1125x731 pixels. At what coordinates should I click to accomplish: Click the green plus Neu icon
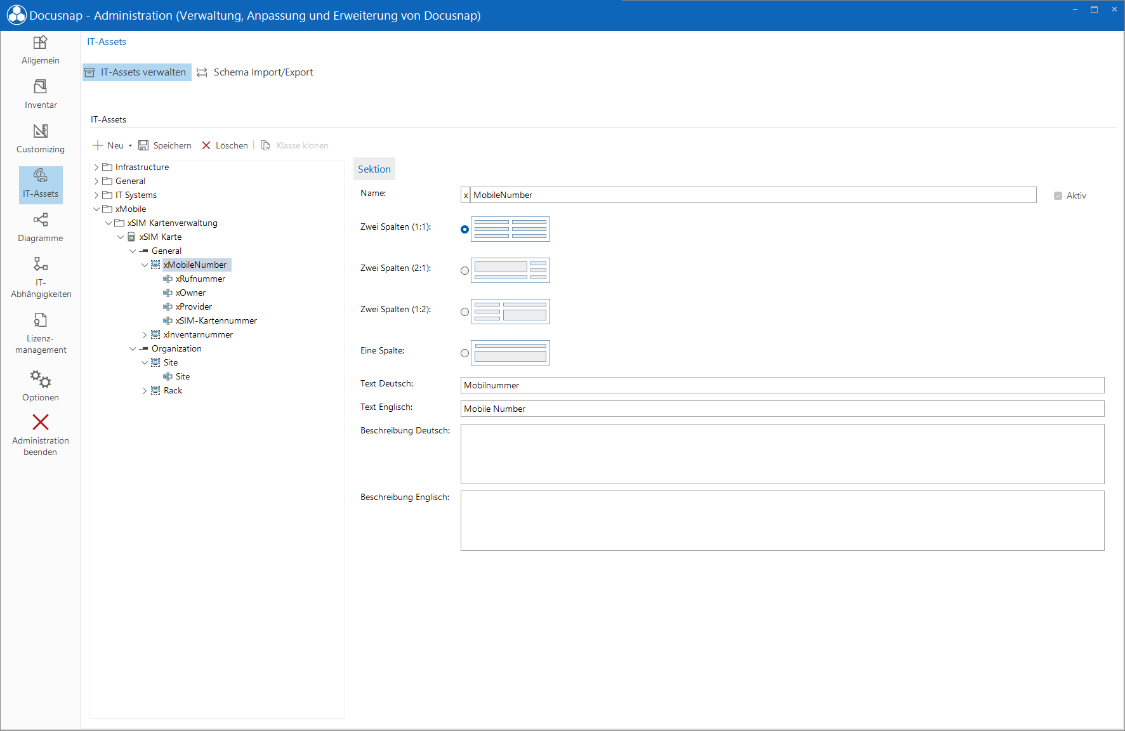[98, 145]
